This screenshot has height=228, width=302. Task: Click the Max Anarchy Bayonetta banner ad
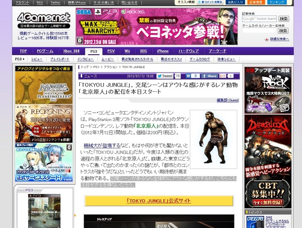(157, 26)
